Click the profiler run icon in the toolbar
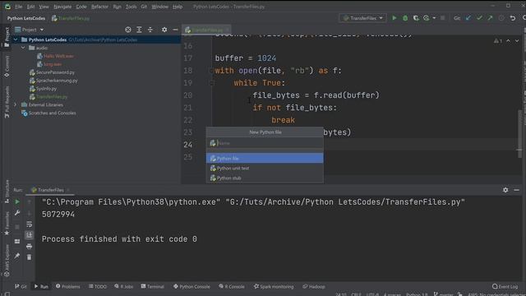This screenshot has width=526, height=296. point(426,18)
